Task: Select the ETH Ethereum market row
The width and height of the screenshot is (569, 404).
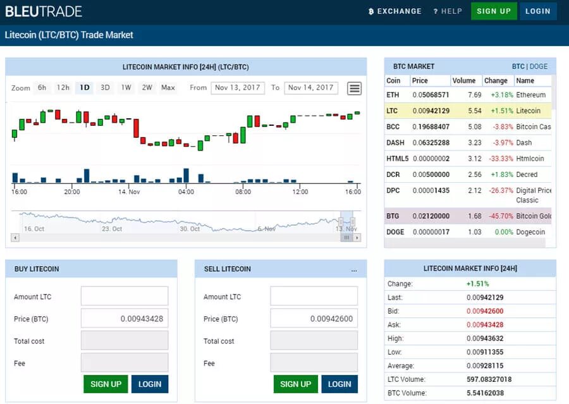Action: [x=468, y=95]
